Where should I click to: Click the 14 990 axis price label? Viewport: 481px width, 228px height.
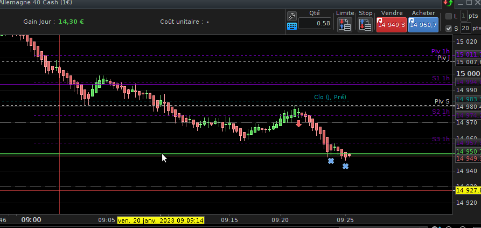pos(466,90)
